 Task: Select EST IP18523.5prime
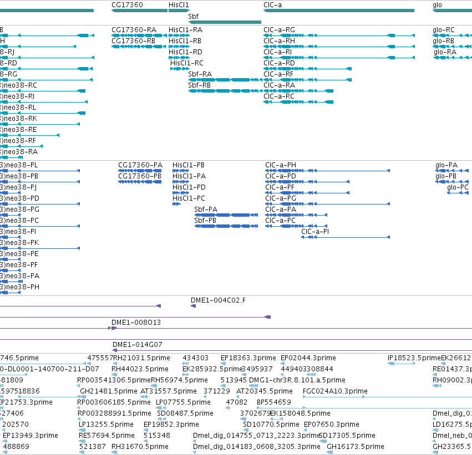pyautogui.click(x=414, y=358)
